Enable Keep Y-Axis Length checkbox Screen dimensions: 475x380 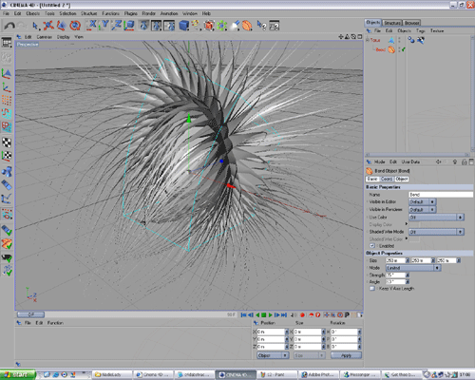pyautogui.click(x=372, y=289)
